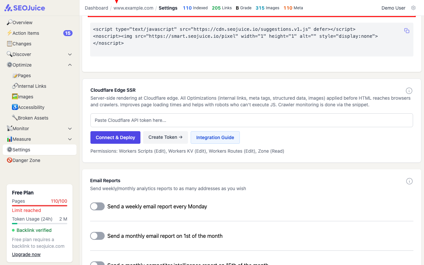Open Accessibility under Optimize
The image size is (424, 265).
click(42, 107)
